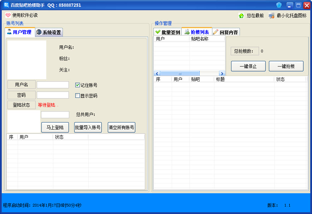Click the 状态 header in account list

[70, 137]
